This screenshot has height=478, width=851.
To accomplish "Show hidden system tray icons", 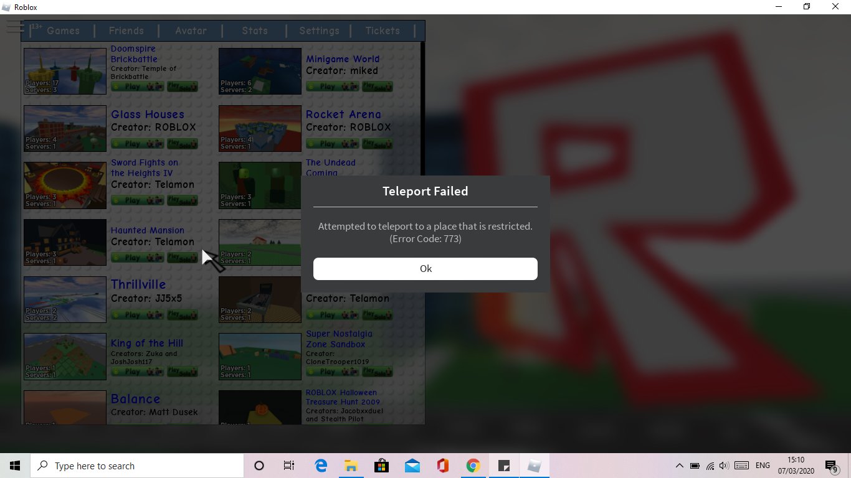I will [679, 466].
